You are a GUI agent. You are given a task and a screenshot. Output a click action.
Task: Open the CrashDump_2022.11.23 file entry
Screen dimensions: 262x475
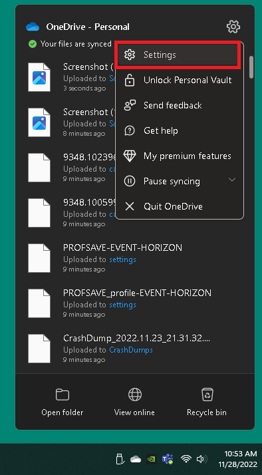136,338
